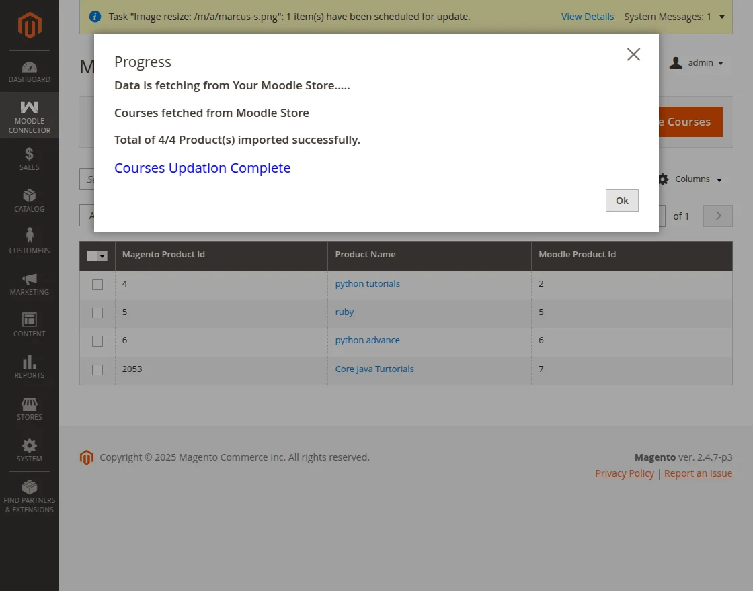Open the Reports menu
This screenshot has height=591, width=753.
(30, 367)
